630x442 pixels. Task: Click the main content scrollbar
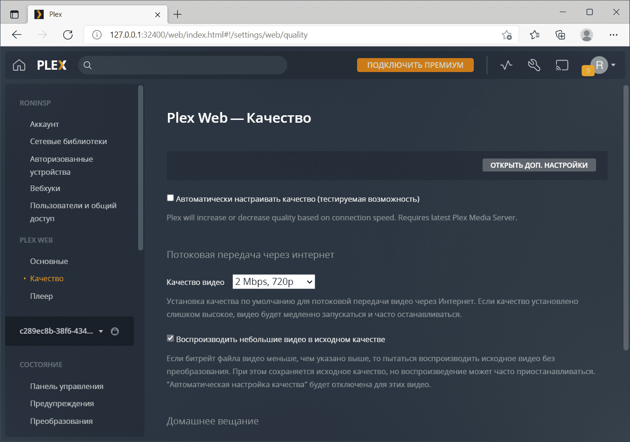coord(625,218)
